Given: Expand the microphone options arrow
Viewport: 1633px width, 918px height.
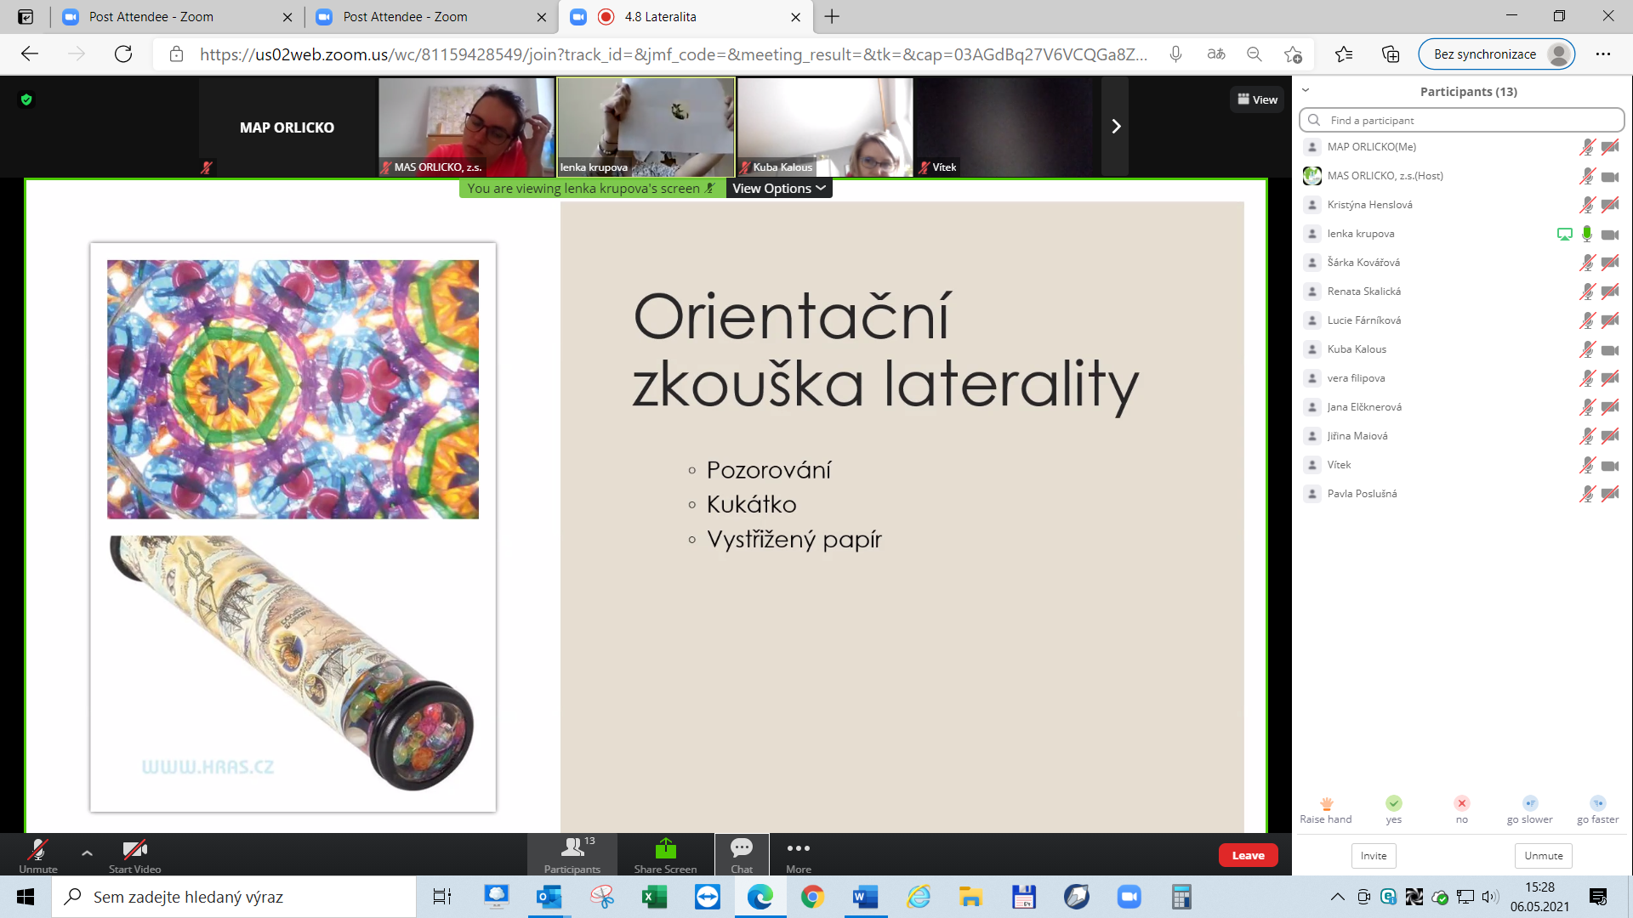Looking at the screenshot, I should click(86, 852).
